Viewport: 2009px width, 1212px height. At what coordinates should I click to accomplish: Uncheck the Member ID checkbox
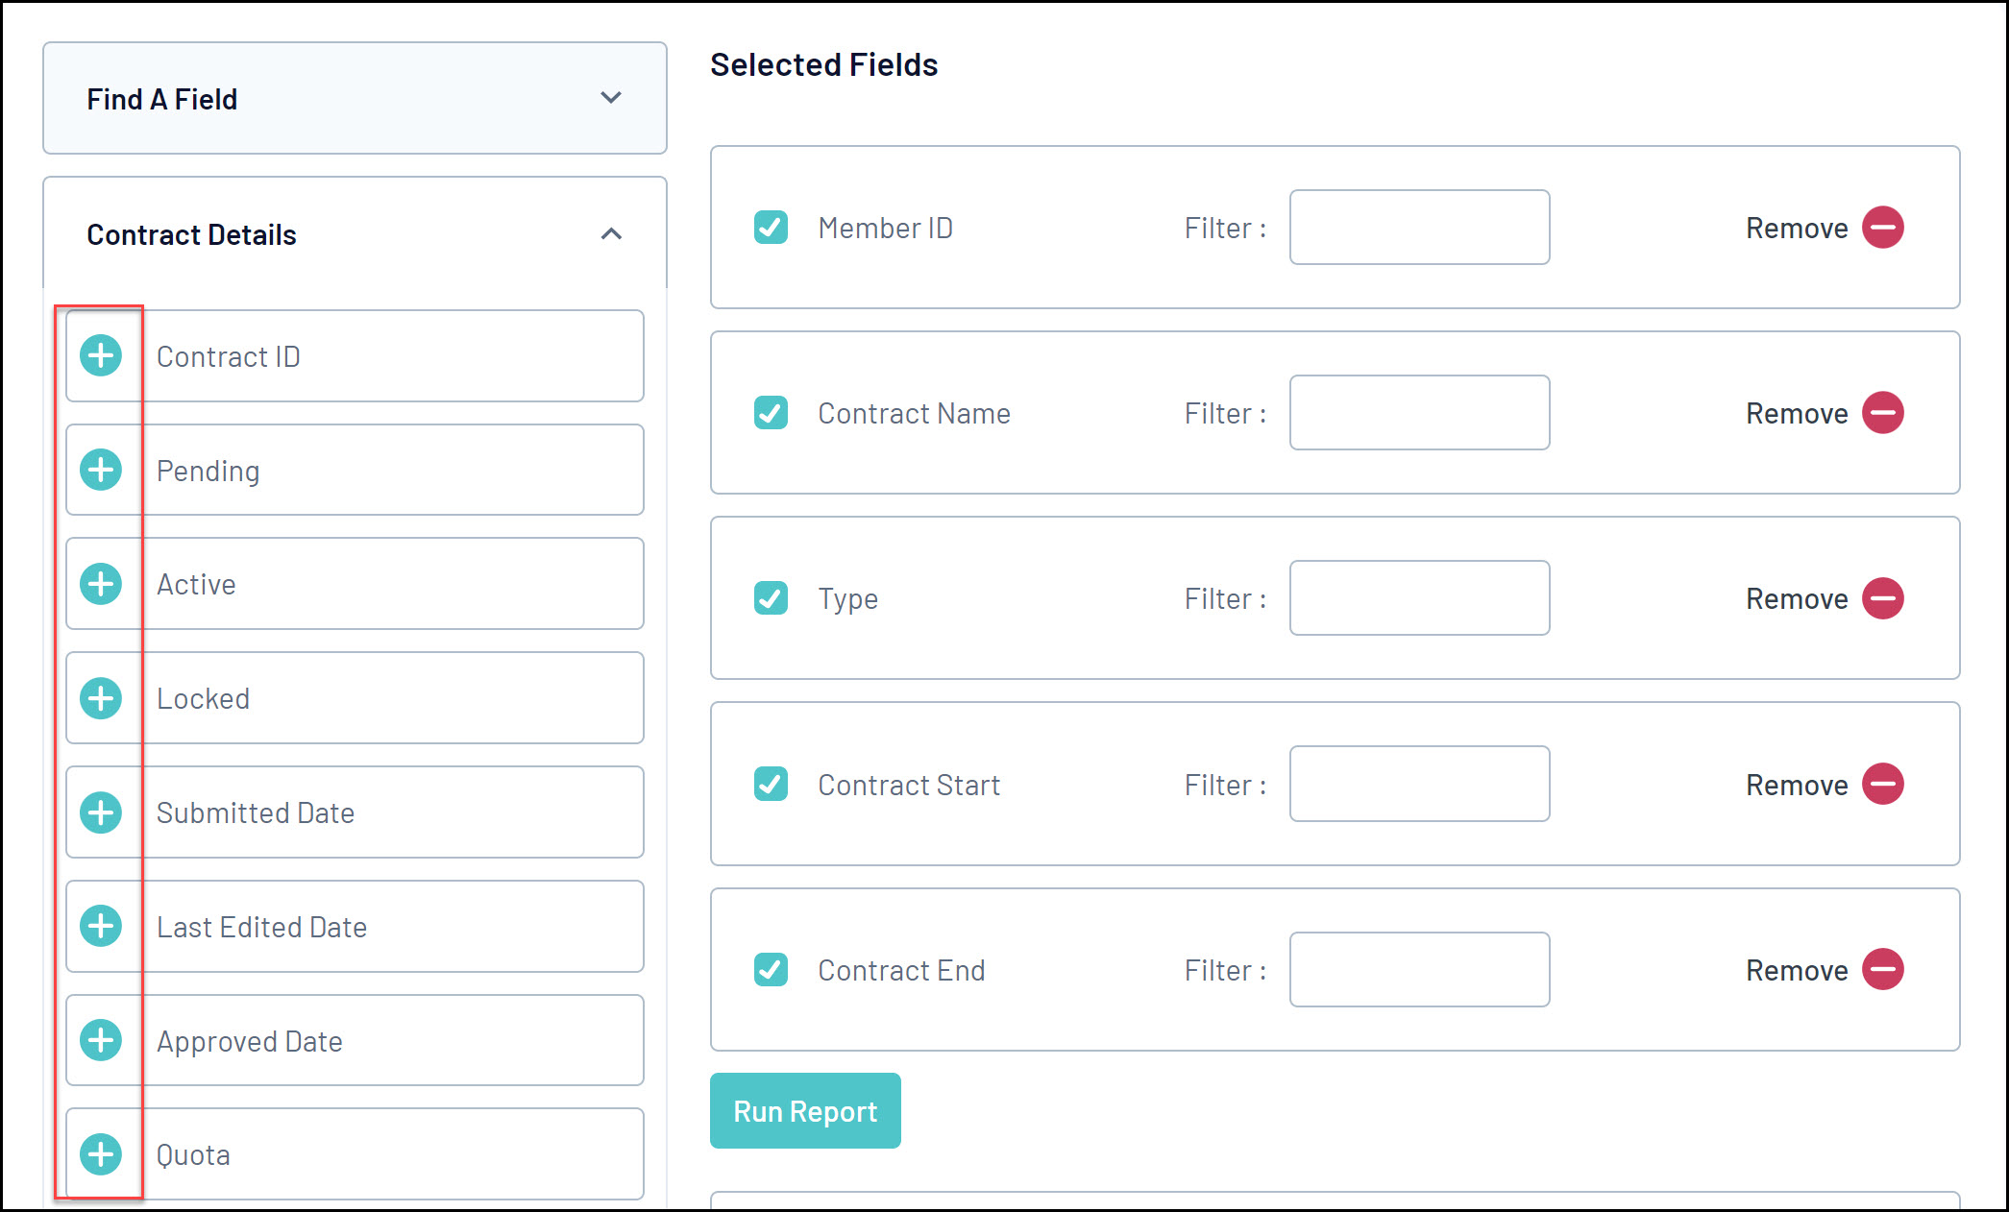coord(771,228)
